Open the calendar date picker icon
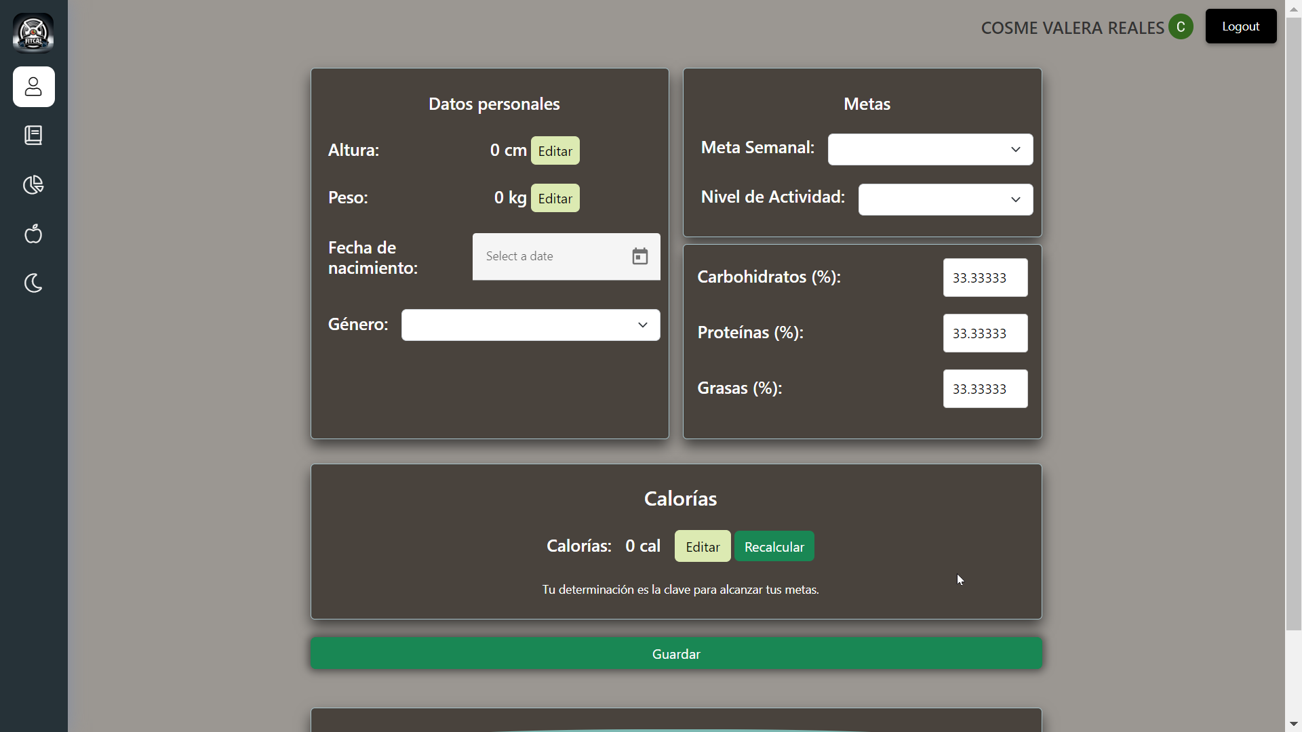This screenshot has width=1302, height=732. (639, 256)
